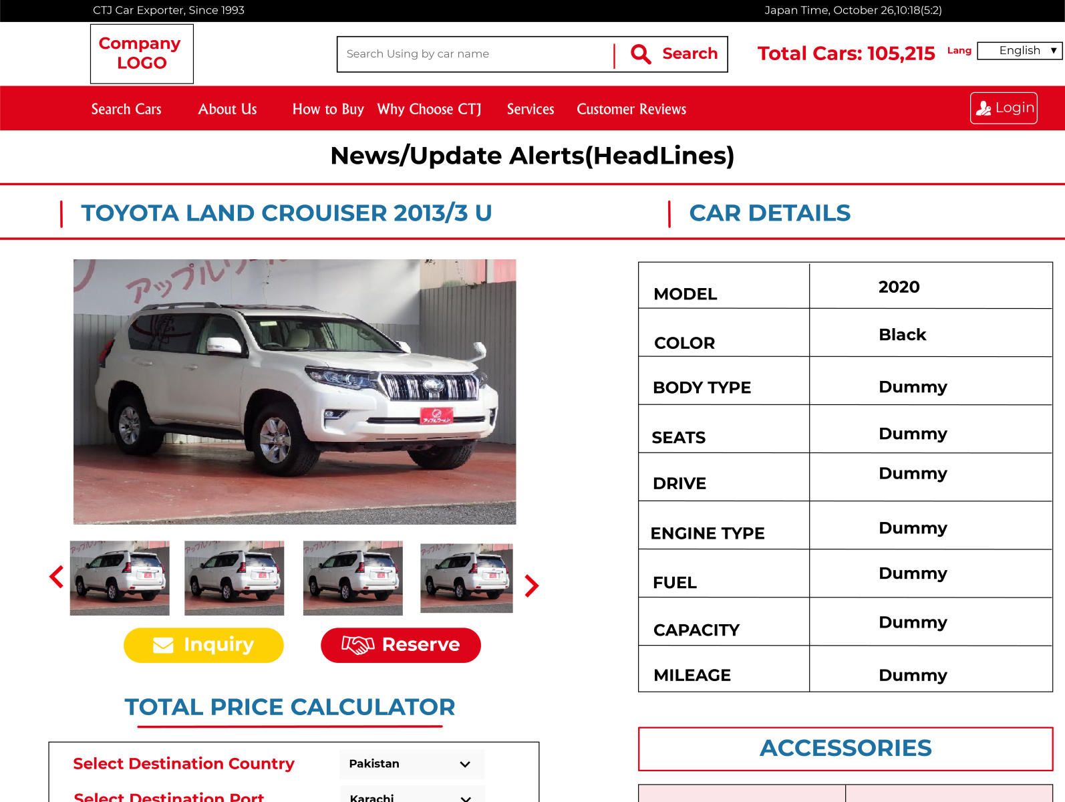Click the BODY TYPE label
Image resolution: width=1065 pixels, height=802 pixels.
point(702,388)
